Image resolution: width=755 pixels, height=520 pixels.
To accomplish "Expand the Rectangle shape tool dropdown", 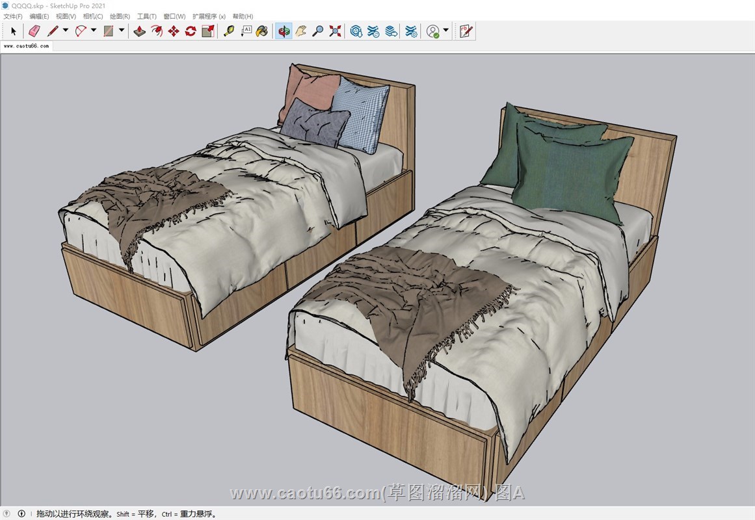I will 122,31.
